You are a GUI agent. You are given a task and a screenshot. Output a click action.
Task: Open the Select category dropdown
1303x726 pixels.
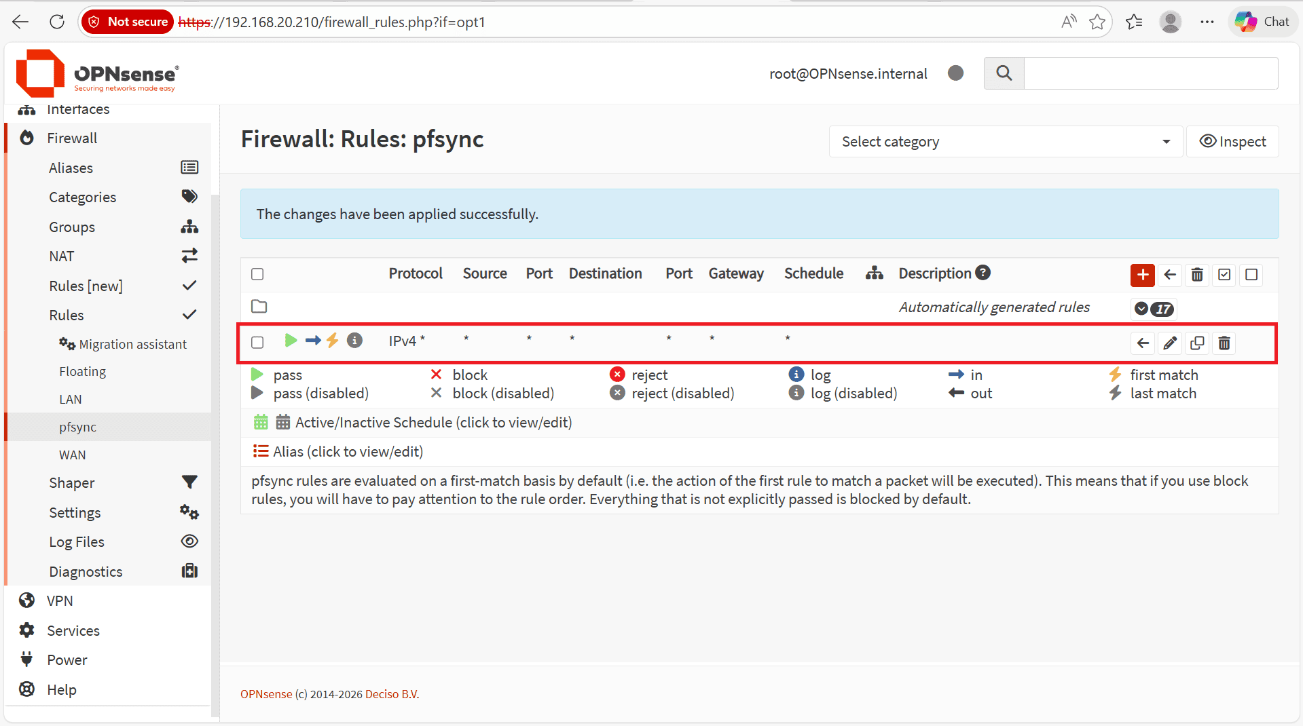[x=1006, y=142]
